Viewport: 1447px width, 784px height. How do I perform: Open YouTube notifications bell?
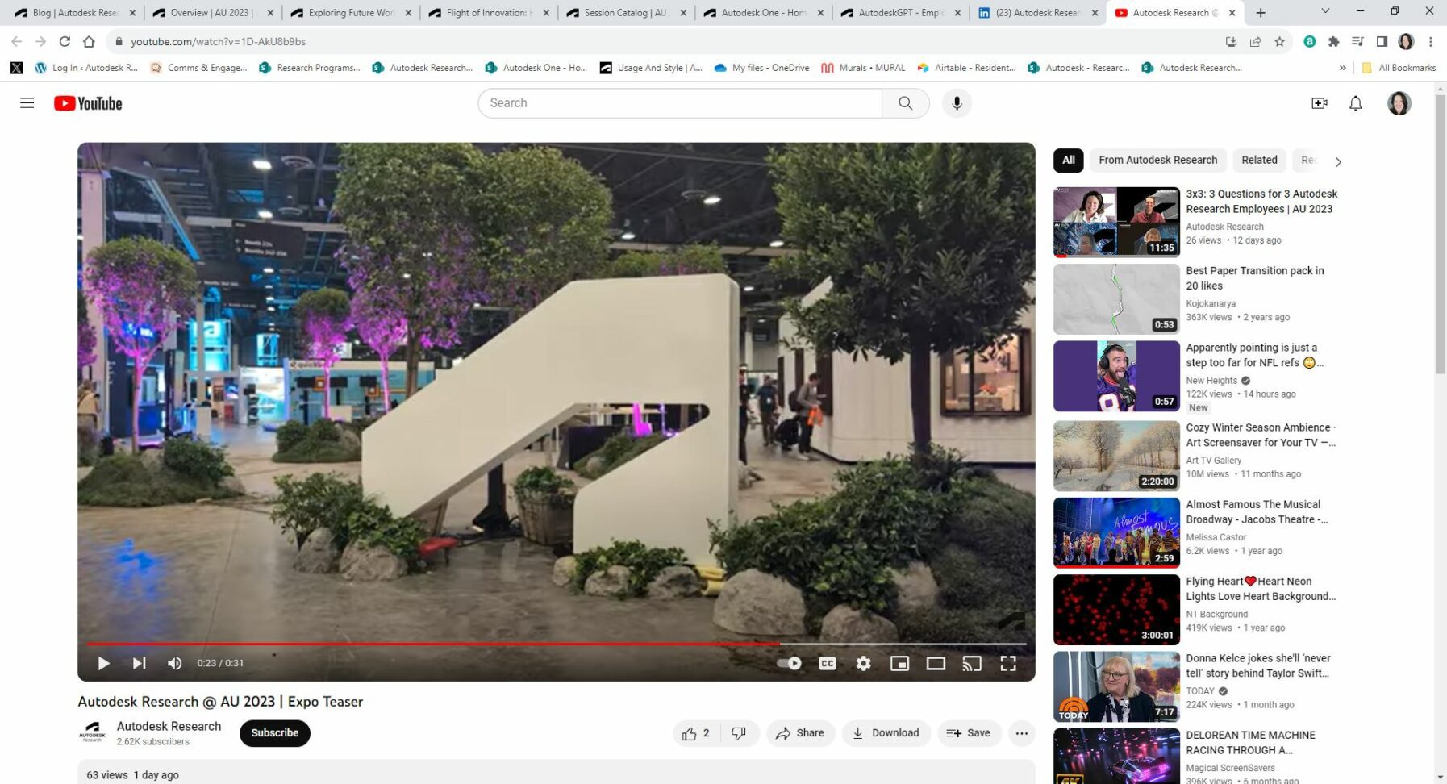coord(1355,102)
